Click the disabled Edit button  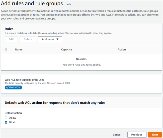tap(11, 39)
